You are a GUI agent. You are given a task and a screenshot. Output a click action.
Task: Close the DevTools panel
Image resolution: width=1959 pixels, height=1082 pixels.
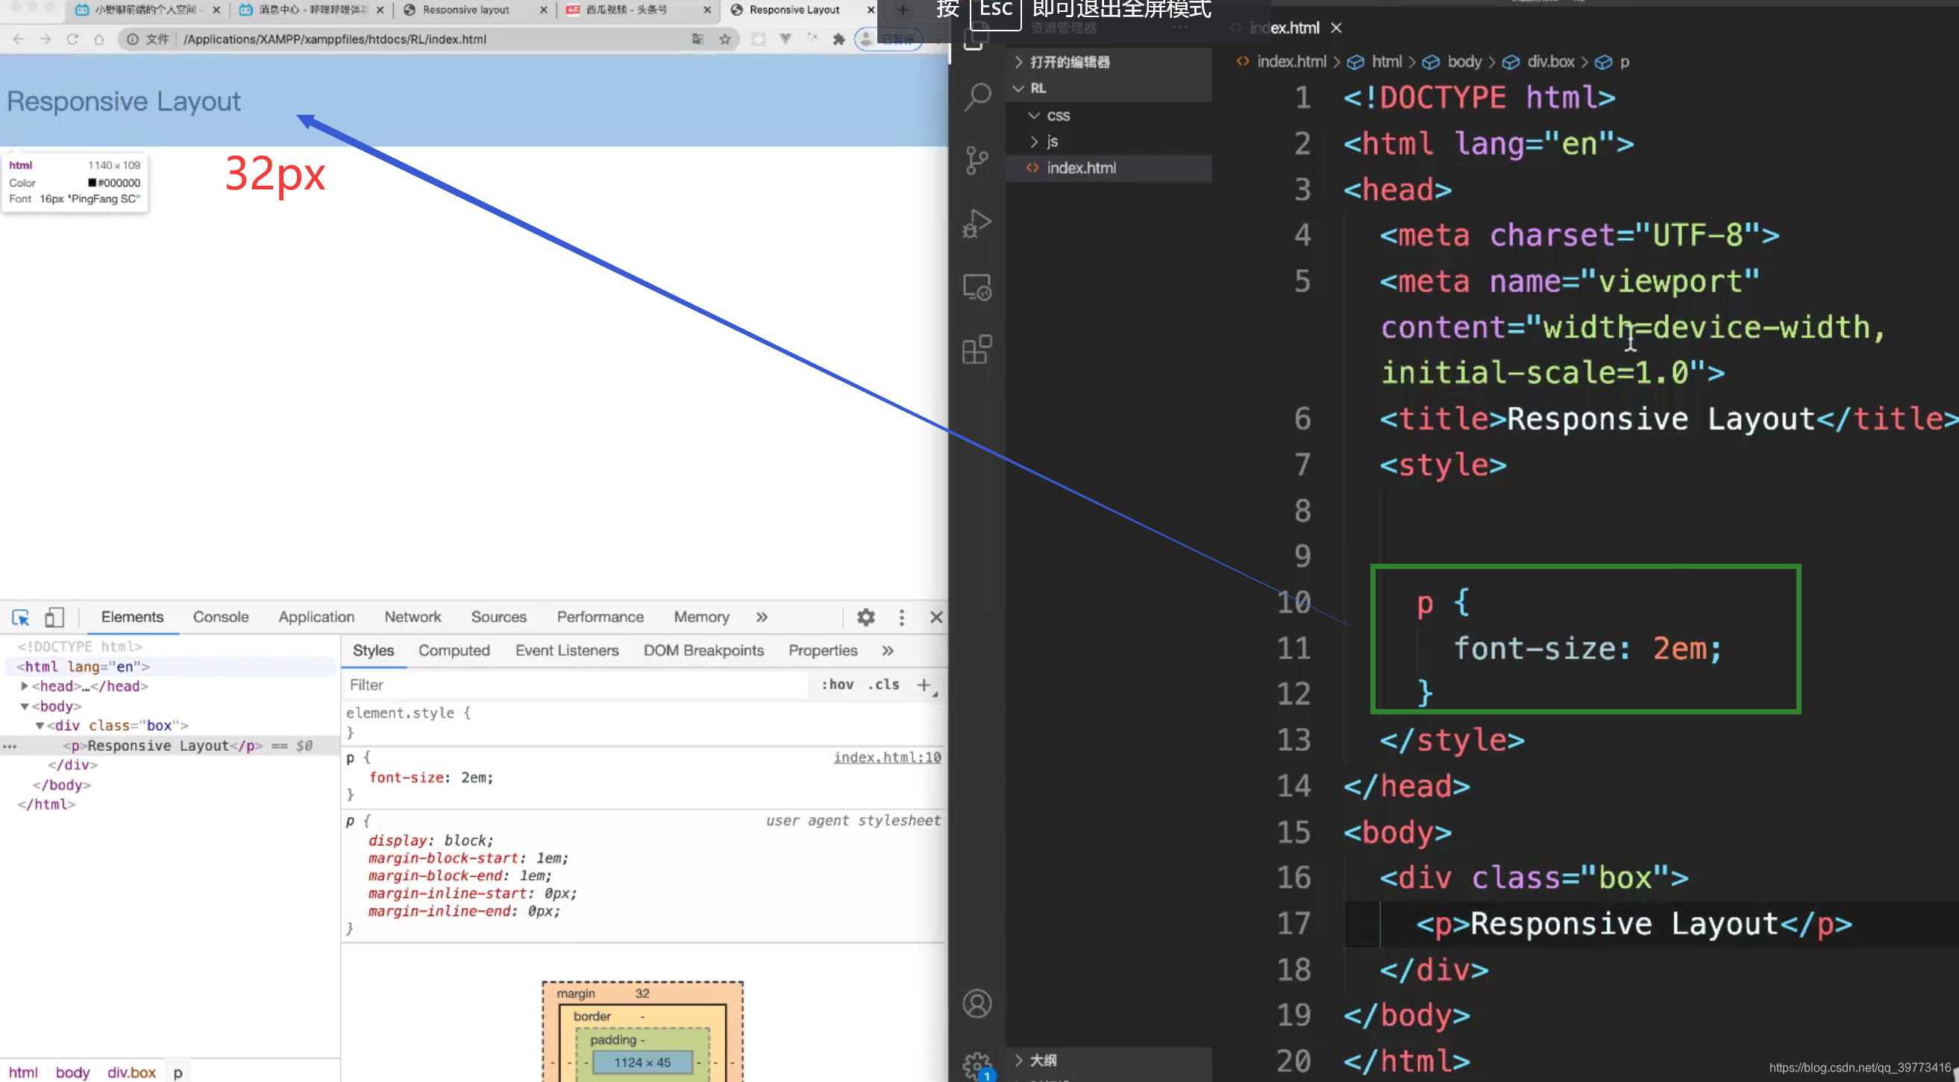point(936,617)
